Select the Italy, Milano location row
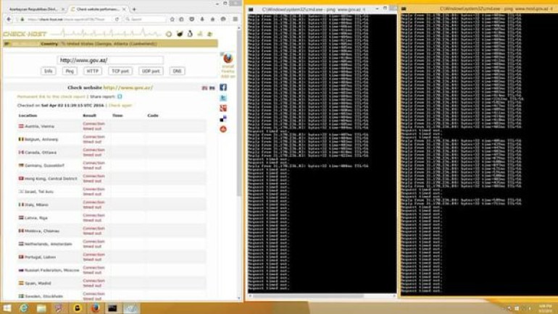 pos(112,205)
